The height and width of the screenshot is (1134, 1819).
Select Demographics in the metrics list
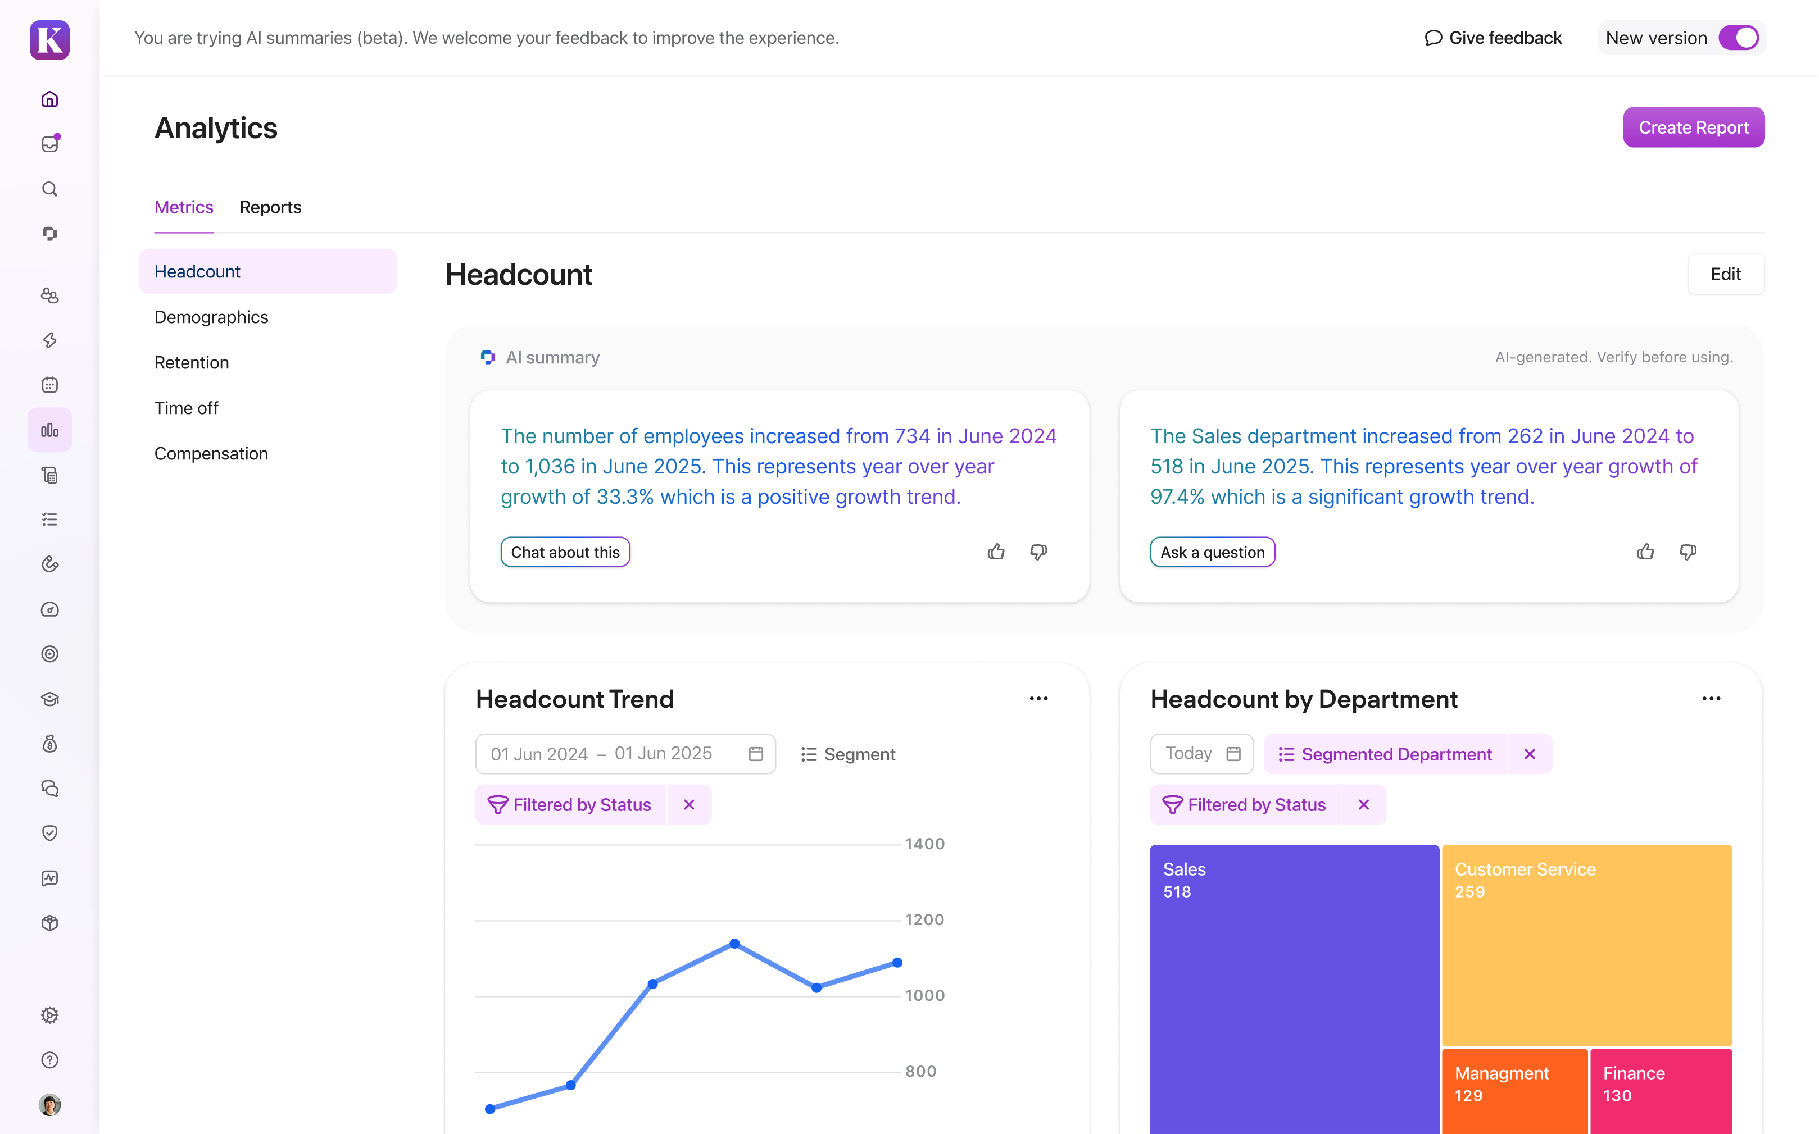click(x=211, y=317)
